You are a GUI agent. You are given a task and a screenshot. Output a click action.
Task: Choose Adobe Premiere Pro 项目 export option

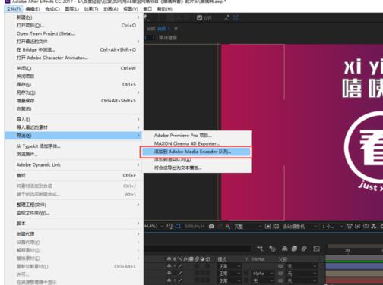(198, 136)
